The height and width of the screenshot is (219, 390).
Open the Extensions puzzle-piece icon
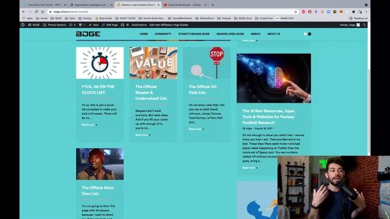tap(353, 12)
